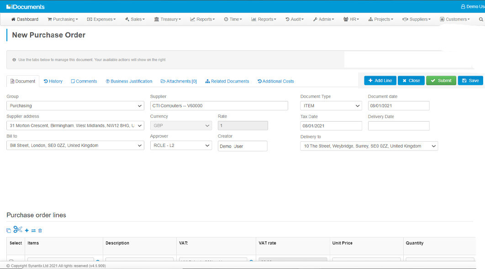485x269 pixels.
Task: Click the iDocuments logo
Action: 26,6
